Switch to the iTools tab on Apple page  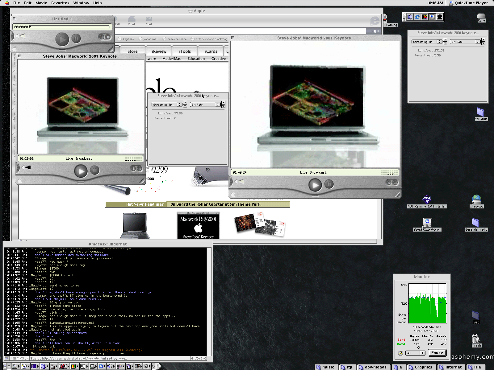click(185, 51)
